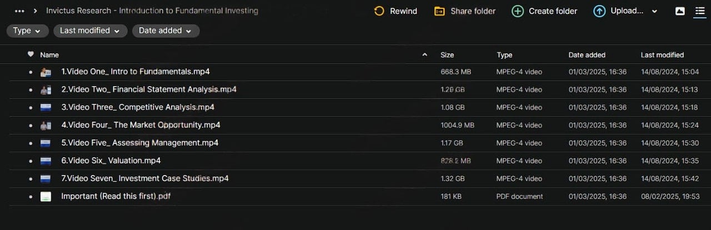This screenshot has height=230, width=711.
Task: Switch to list view icon
Action: click(x=699, y=11)
